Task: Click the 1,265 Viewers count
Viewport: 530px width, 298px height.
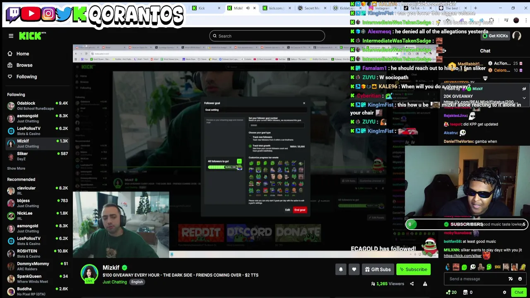Action: point(387,284)
